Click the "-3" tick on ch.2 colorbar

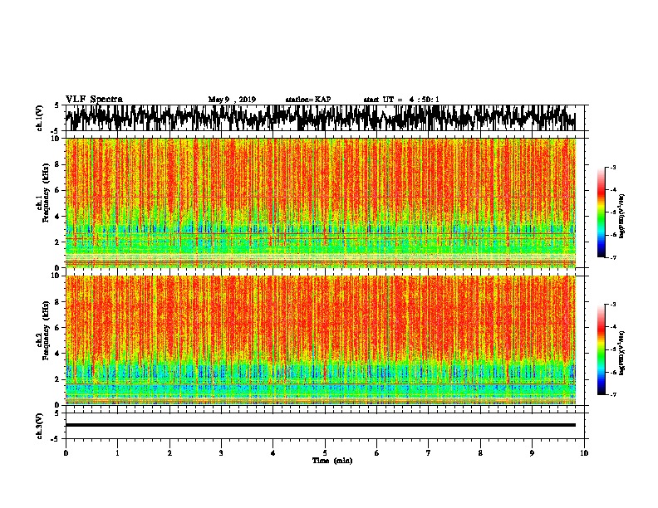[x=612, y=305]
